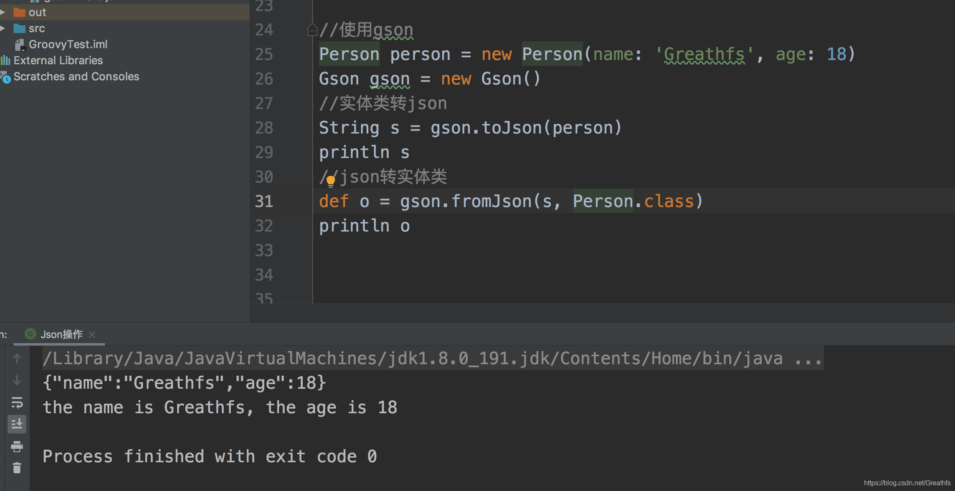Expand the 'out' folder in project tree
Screen dimensions: 955x491
5,11
